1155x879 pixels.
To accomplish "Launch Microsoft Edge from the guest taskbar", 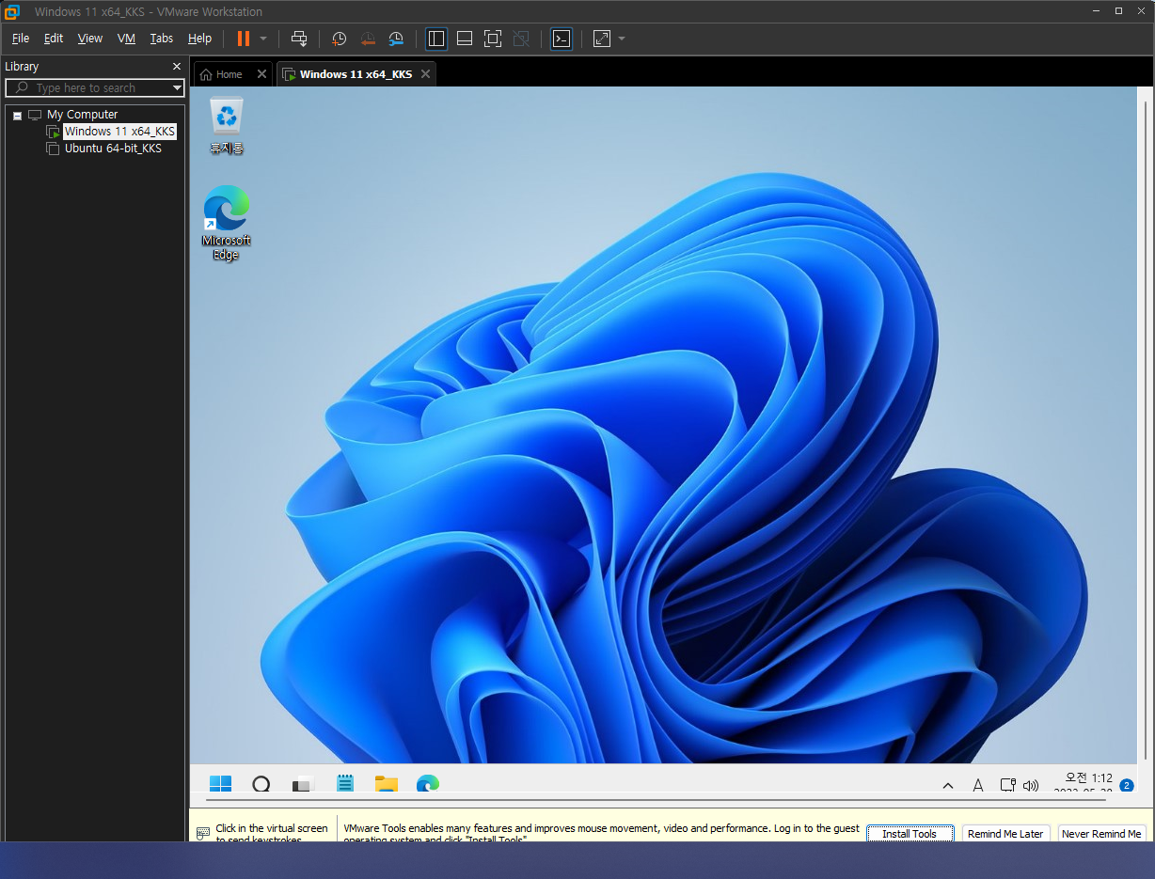I will (428, 784).
